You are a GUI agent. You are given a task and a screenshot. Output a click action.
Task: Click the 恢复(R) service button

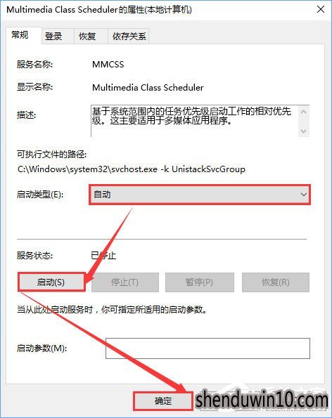click(x=276, y=282)
